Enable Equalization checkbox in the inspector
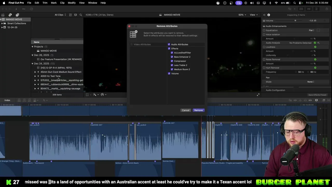This screenshot has width=332, height=187. [264, 30]
